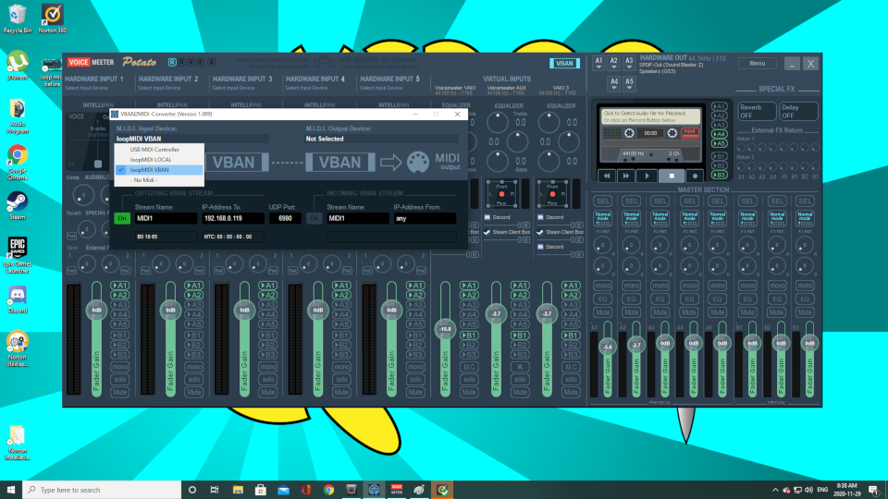The width and height of the screenshot is (888, 499).
Task: Choose No Midi option from list
Action: coord(159,180)
